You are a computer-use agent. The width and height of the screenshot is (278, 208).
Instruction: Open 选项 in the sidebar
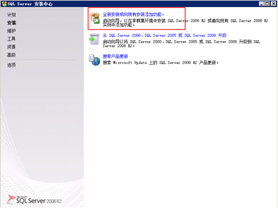pos(12,65)
